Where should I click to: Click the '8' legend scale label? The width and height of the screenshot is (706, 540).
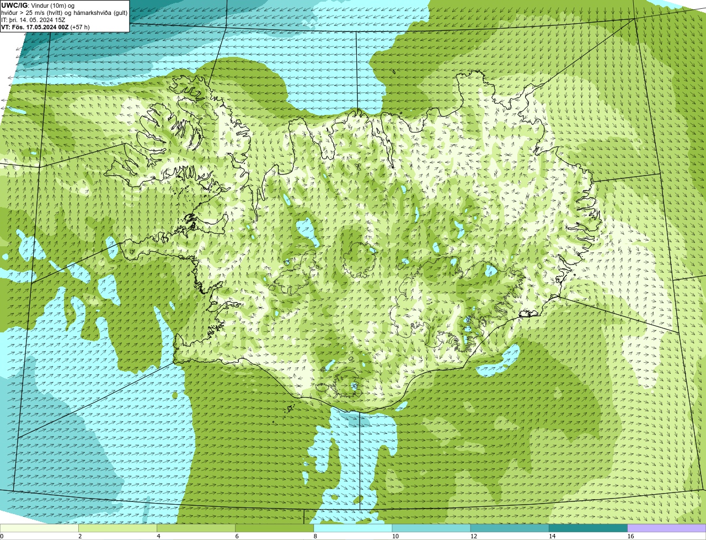point(315,536)
